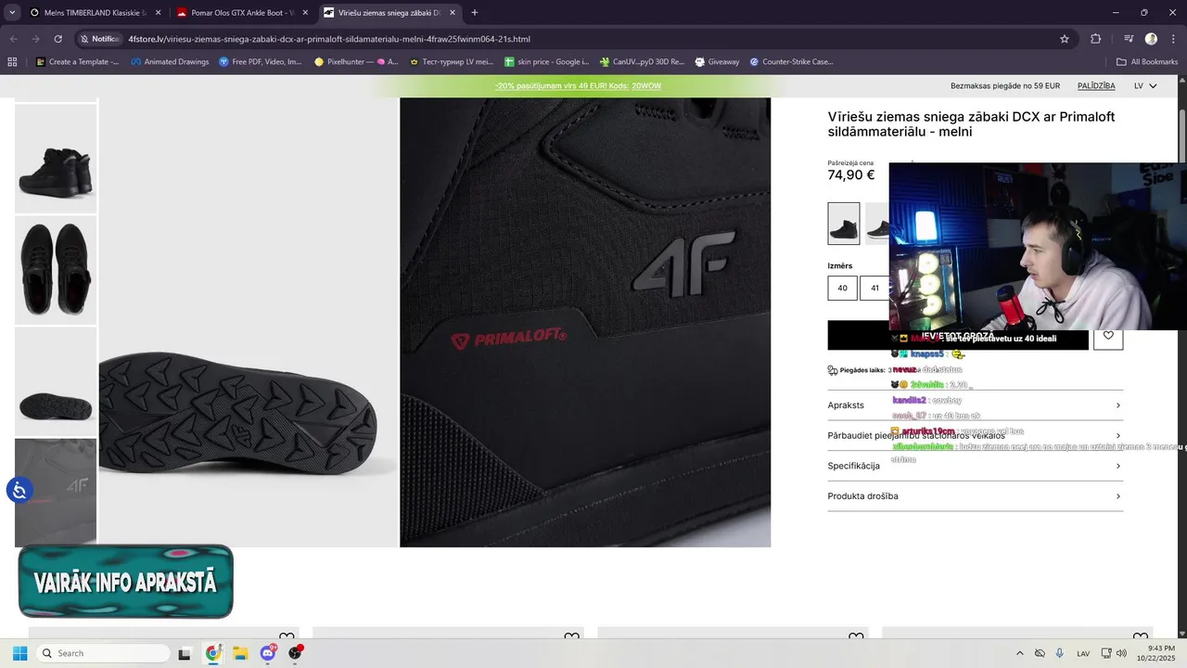View the 4F logo close-up thumbnail
1187x668 pixels.
[56, 493]
